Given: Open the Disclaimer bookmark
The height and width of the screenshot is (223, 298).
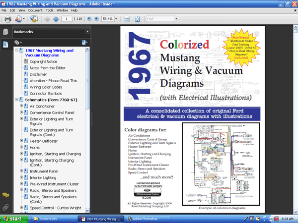Looking at the screenshot, I should (x=38, y=74).
